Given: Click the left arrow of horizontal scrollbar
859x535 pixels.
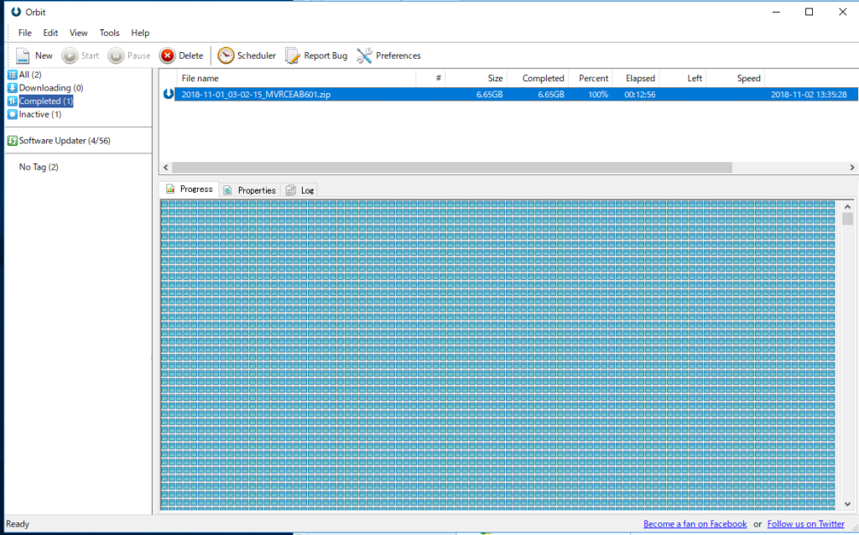Looking at the screenshot, I should point(166,168).
